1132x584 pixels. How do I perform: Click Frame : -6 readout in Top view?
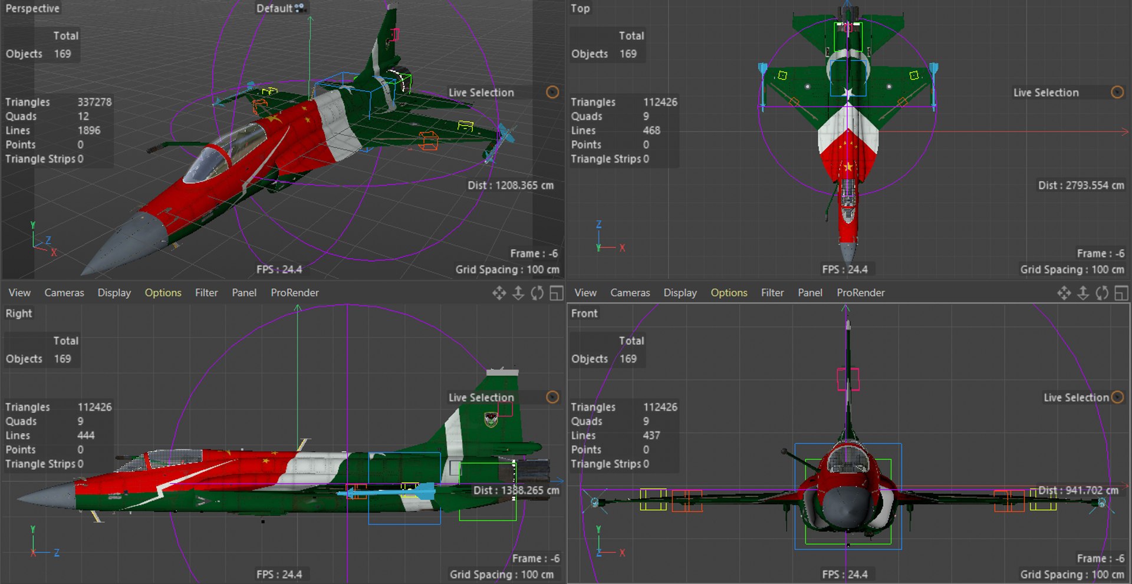point(1101,253)
